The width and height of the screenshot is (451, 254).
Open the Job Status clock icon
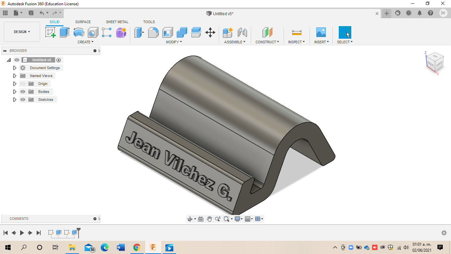(x=409, y=13)
